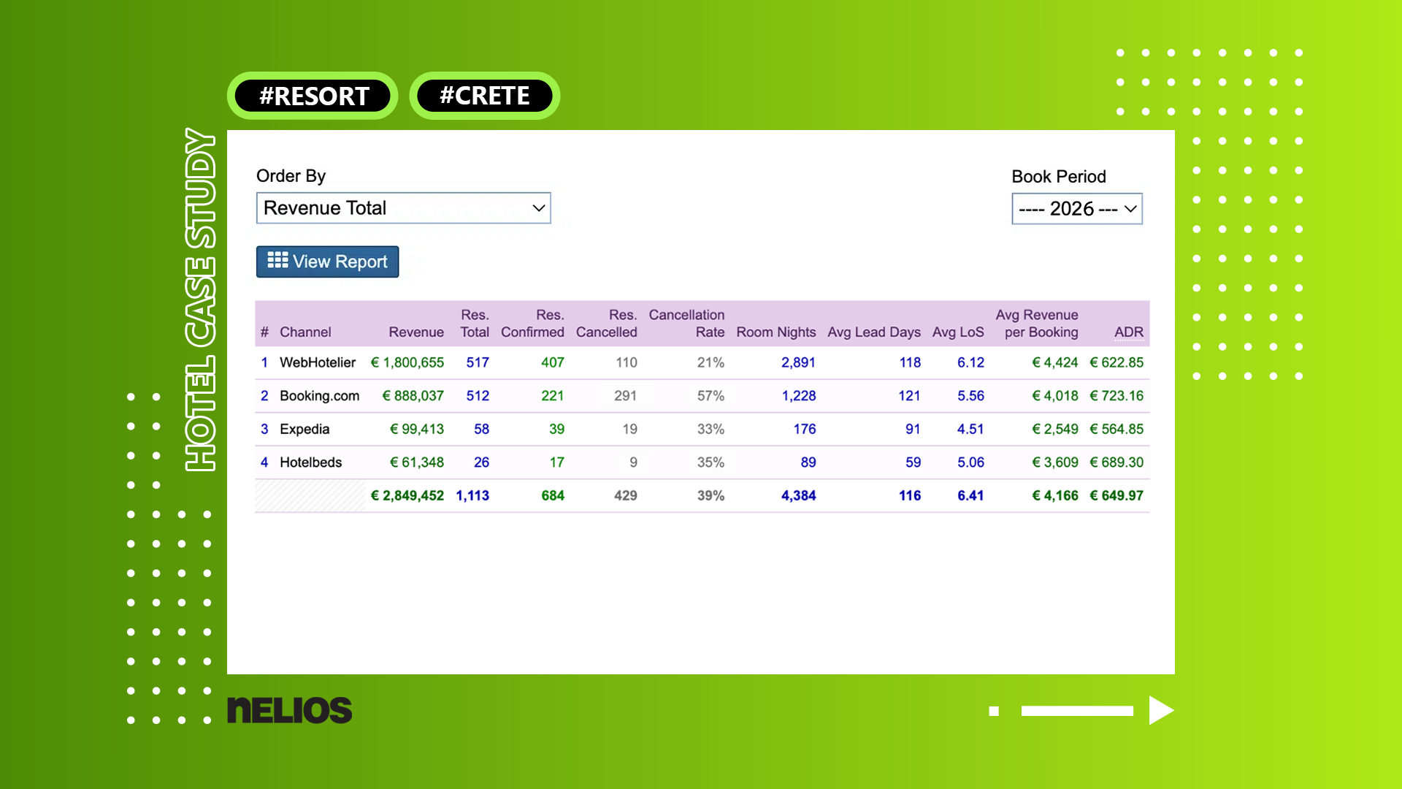
Task: Click the Room Nights column header
Action: [776, 332]
